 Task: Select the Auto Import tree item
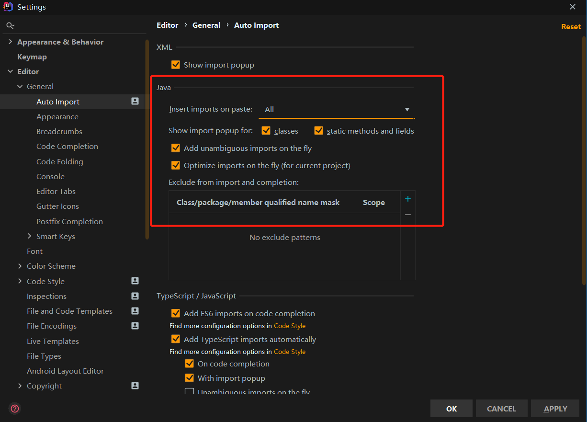point(58,102)
